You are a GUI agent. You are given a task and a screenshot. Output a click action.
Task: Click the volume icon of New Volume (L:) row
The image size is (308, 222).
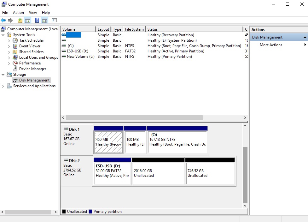(64, 57)
